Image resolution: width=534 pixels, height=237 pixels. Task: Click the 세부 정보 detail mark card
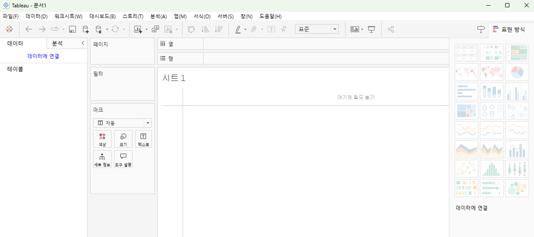[102, 159]
